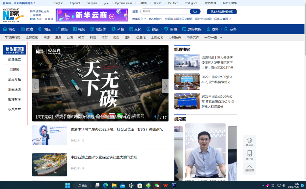The image size is (306, 189).
Task: Switch language to Português
Action: pyautogui.click(x=191, y=3)
